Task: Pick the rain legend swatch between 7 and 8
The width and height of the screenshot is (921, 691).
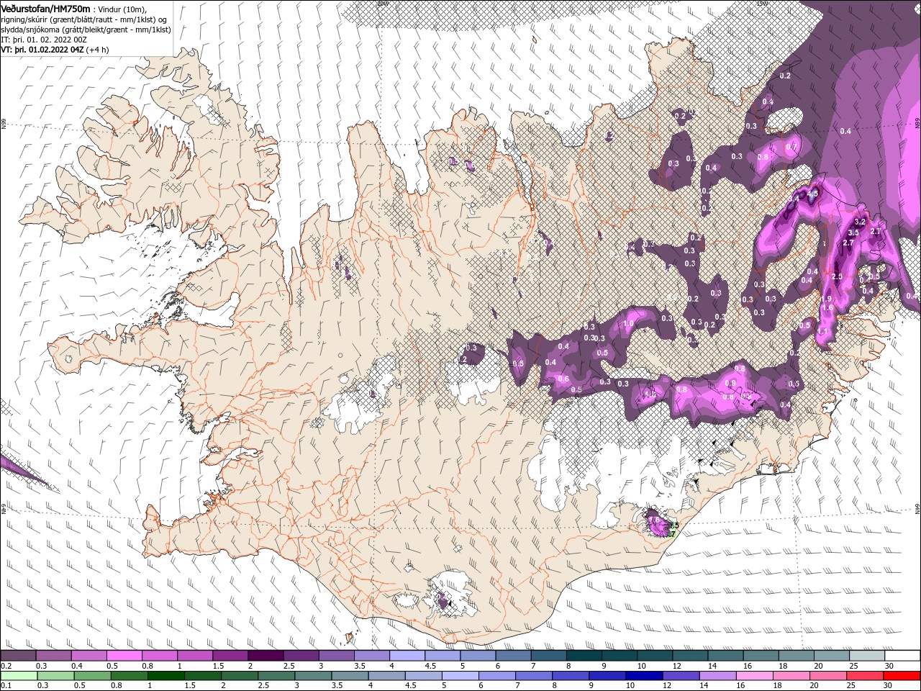Action: 534,676
